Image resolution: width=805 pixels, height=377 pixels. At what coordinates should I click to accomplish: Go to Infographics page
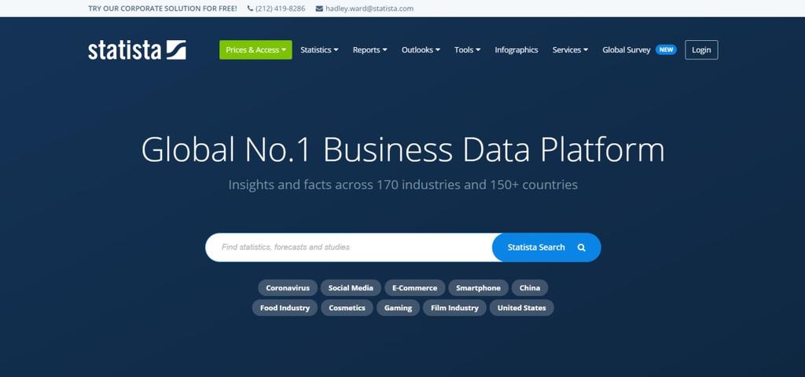point(516,49)
